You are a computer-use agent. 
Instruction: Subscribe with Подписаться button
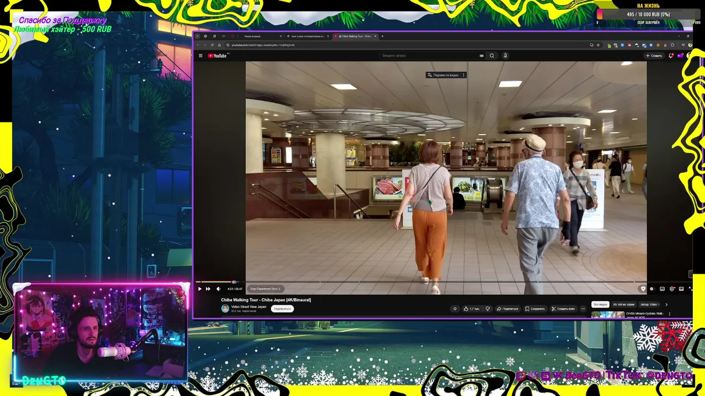tap(282, 309)
